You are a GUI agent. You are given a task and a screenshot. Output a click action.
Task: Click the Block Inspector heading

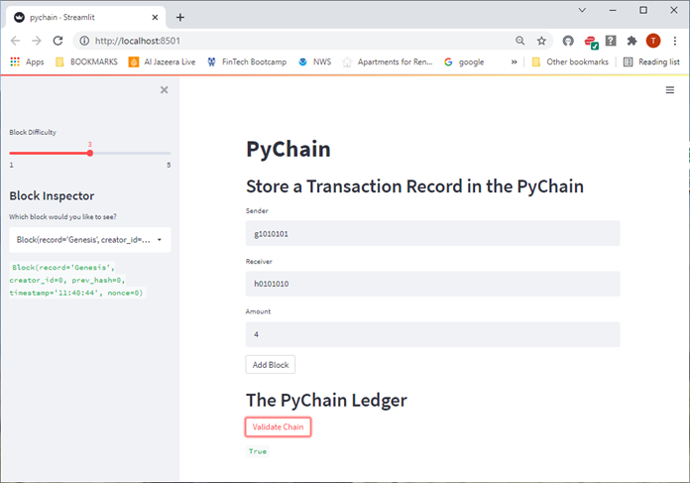click(x=52, y=196)
